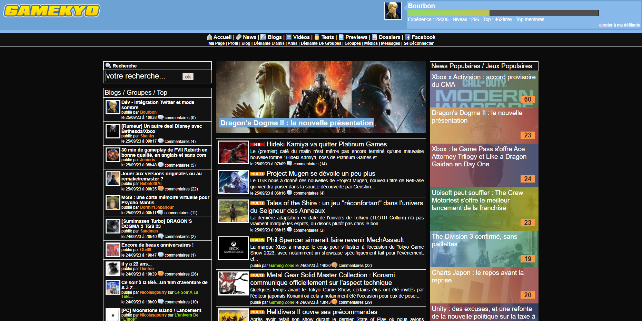The height and width of the screenshot is (321, 642).
Task: Open Bourbon's profile avatar in header
Action: point(393,11)
